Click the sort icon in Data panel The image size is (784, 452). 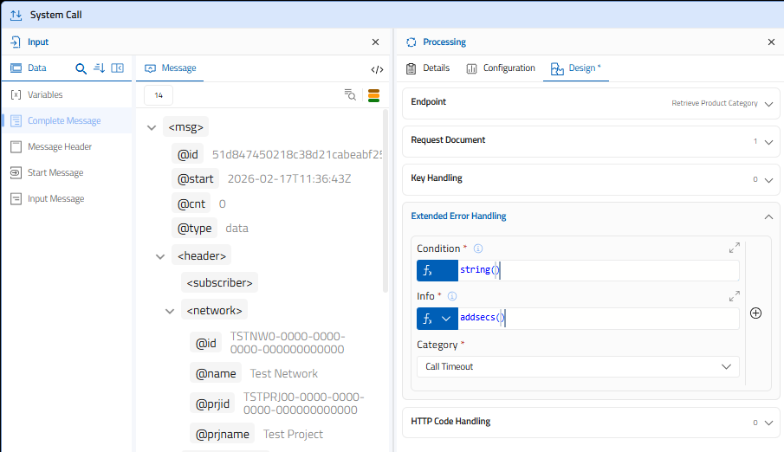99,68
